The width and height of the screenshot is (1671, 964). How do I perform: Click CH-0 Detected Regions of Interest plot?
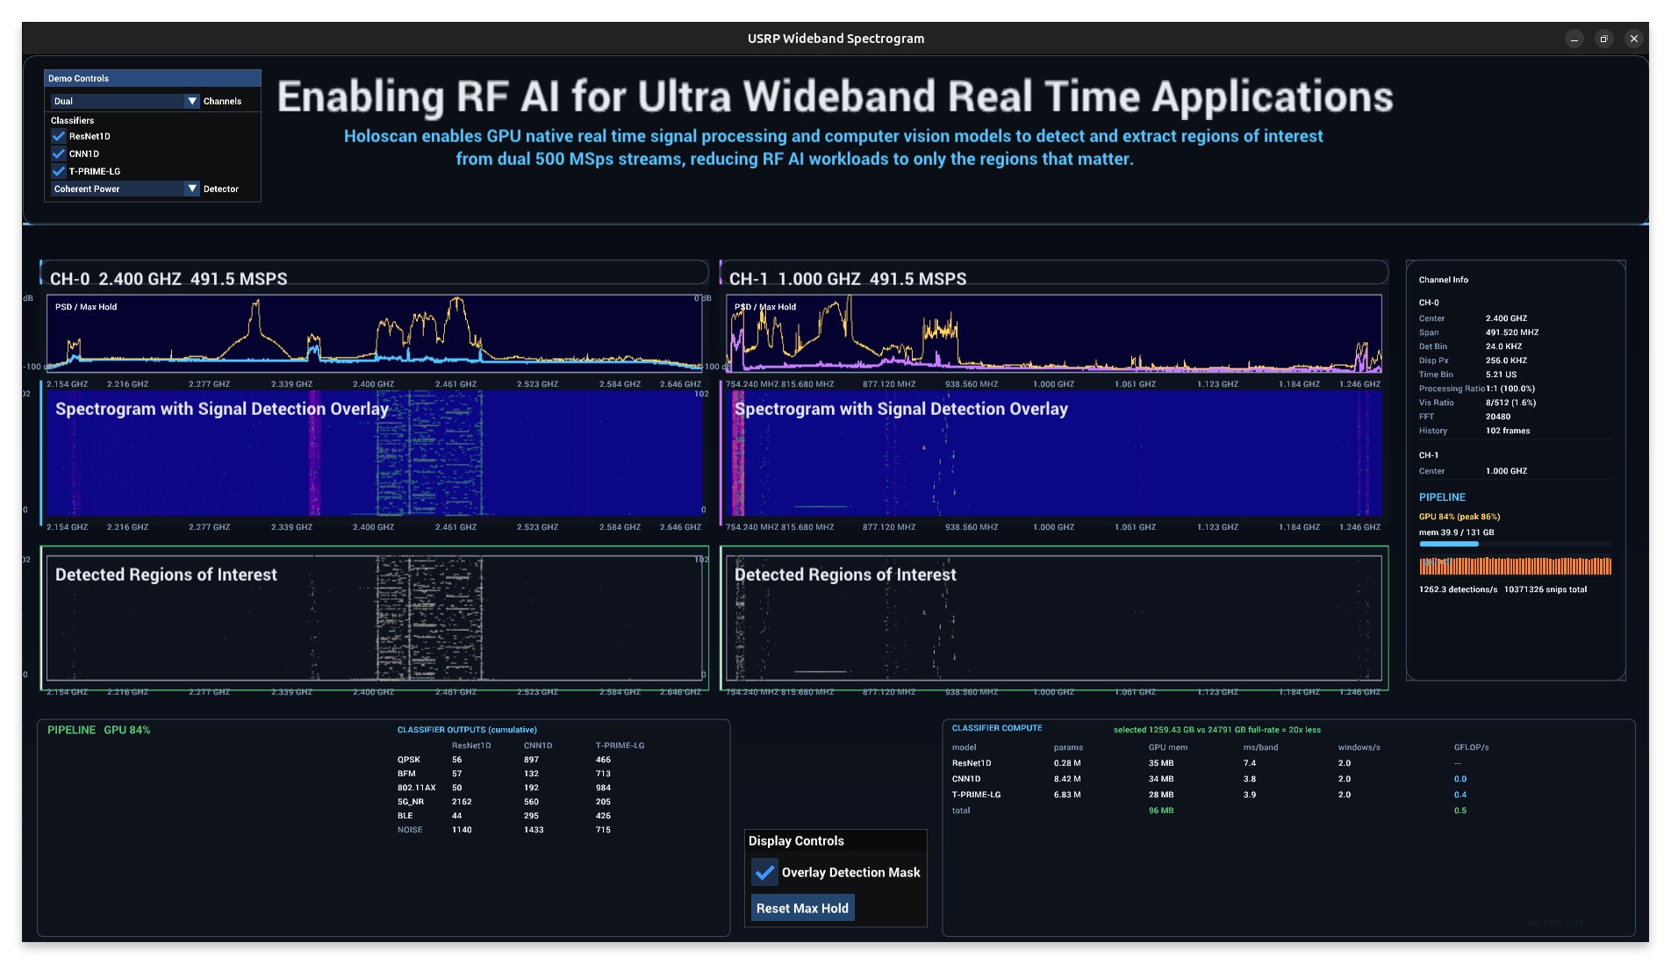point(374,618)
